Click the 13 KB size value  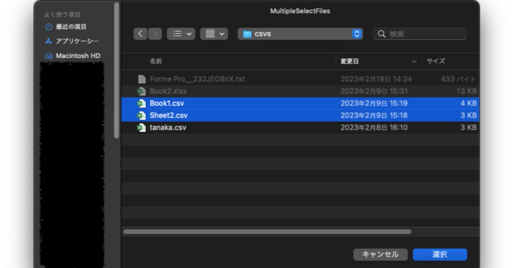(x=467, y=91)
